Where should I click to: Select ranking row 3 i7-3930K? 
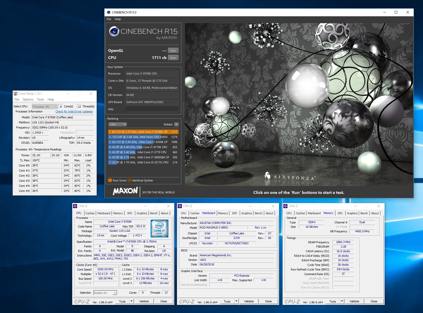[143, 142]
